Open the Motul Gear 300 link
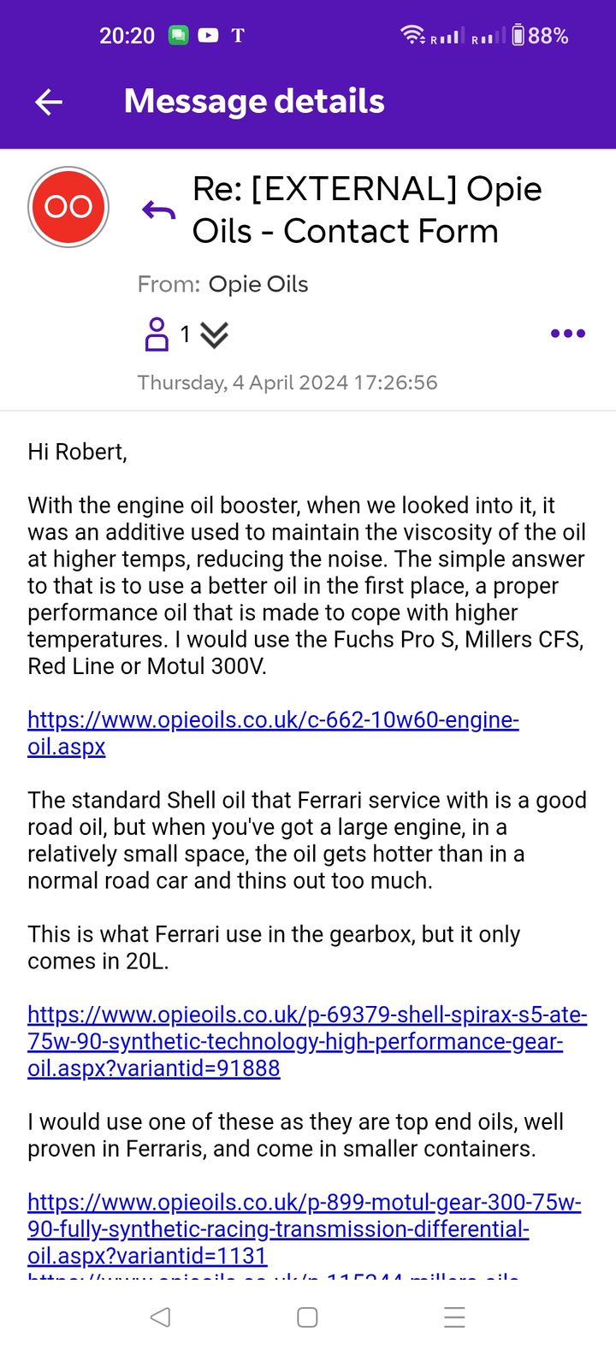Viewport: 616px width, 1355px height. click(304, 1229)
